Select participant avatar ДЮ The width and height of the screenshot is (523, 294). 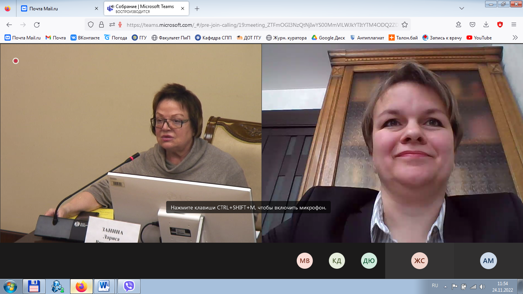point(369,261)
